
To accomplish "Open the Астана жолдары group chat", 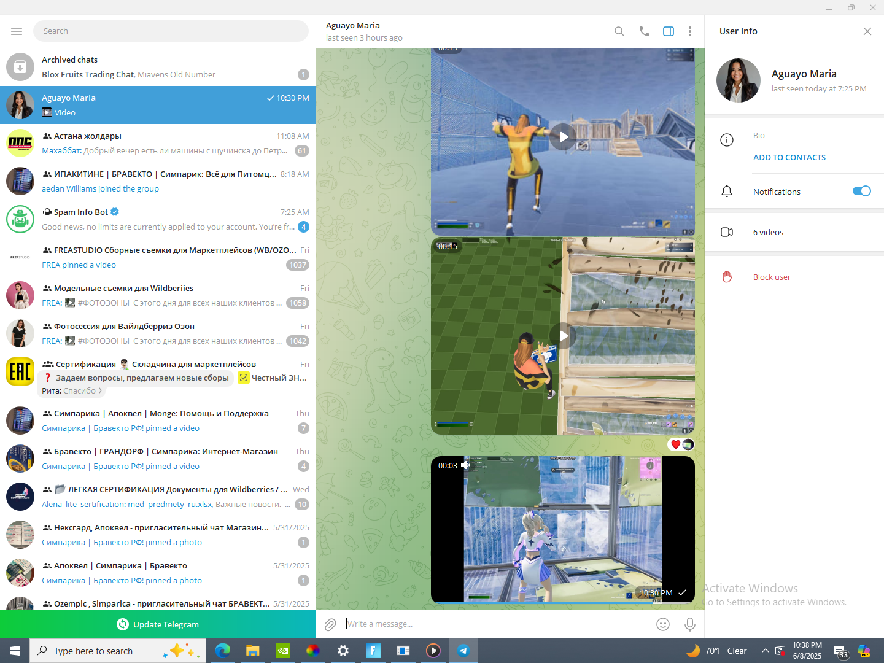I will pos(158,143).
